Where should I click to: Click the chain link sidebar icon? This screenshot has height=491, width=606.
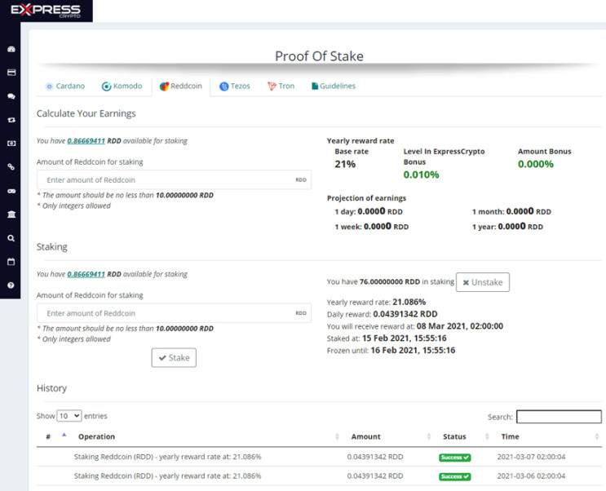(x=11, y=167)
